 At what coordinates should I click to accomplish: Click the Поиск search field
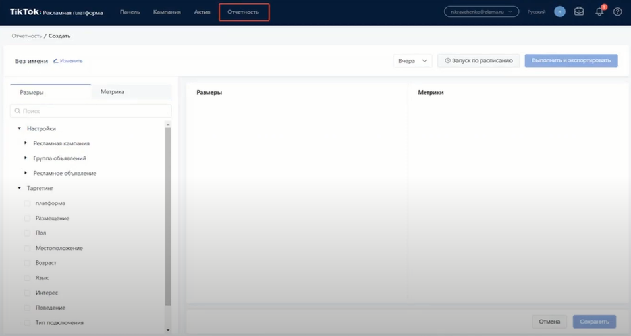click(92, 111)
